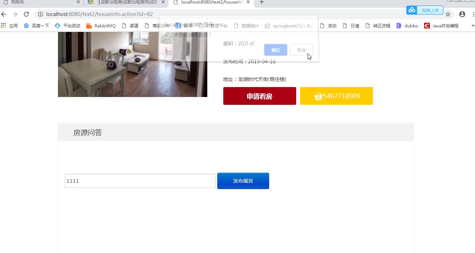Reload the page with the refresh icon

26,14
